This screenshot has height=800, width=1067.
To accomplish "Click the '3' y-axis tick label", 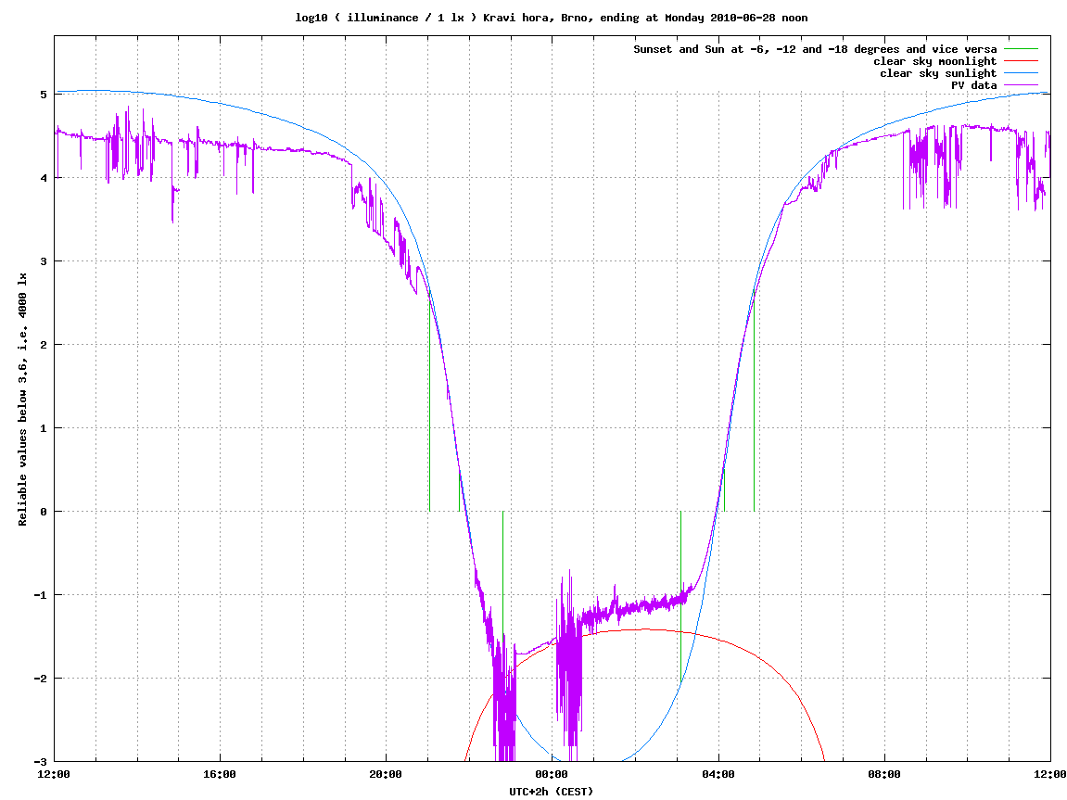I will tap(44, 261).
